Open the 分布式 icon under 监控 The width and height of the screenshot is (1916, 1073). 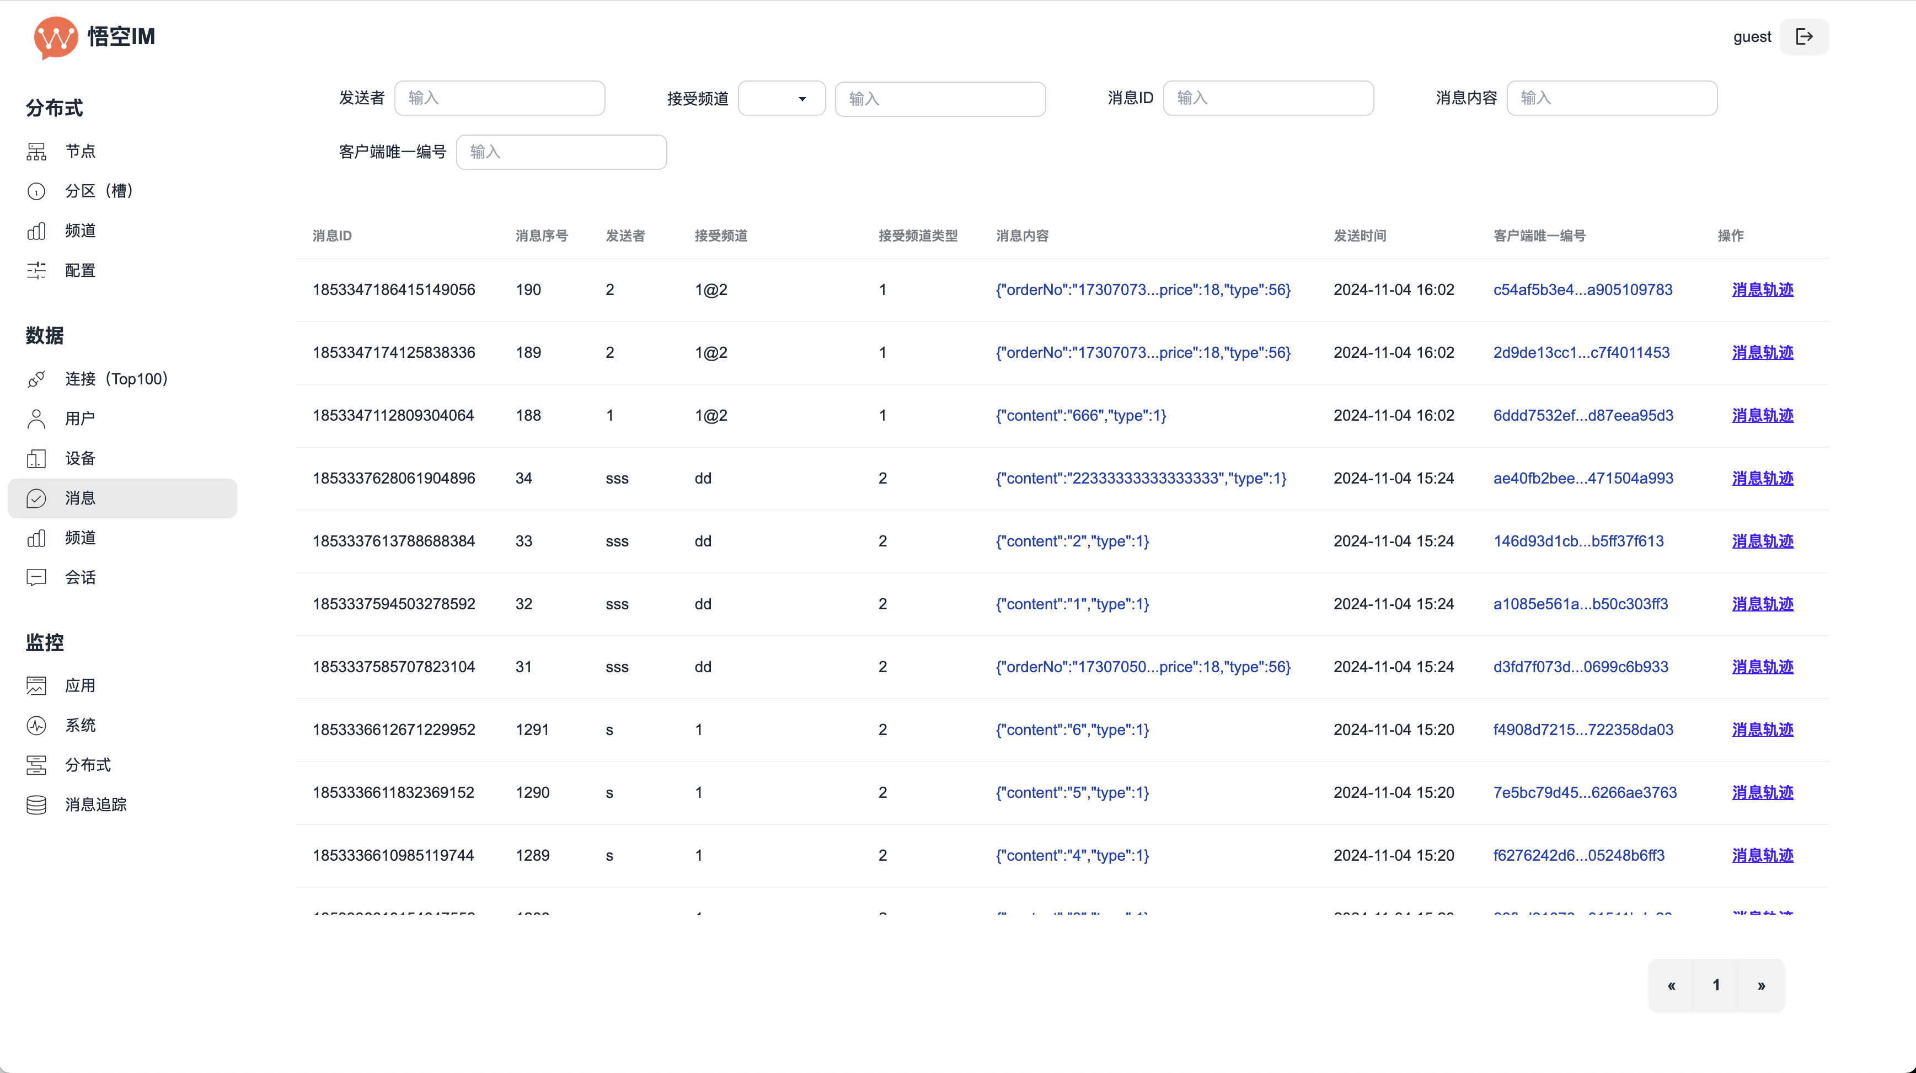[x=36, y=765]
